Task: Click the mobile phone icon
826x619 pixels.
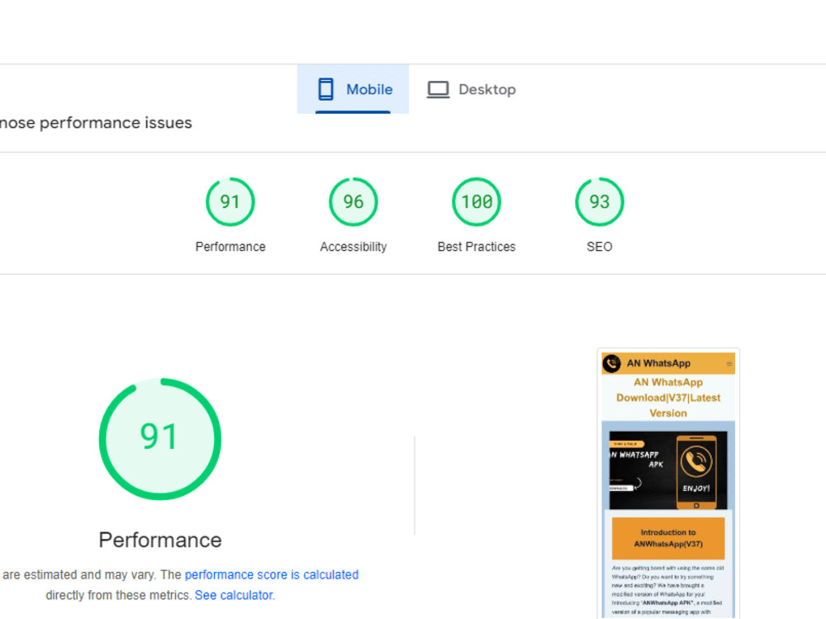Action: click(325, 89)
